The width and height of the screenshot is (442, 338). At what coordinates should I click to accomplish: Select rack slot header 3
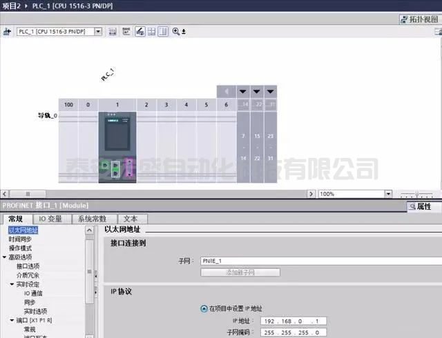pos(166,105)
